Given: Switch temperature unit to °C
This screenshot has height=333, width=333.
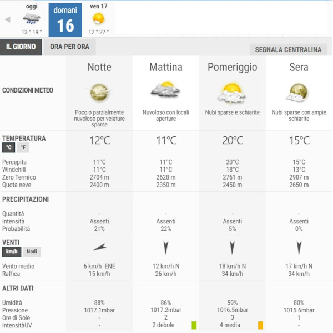Looking at the screenshot, I should coord(9,147).
